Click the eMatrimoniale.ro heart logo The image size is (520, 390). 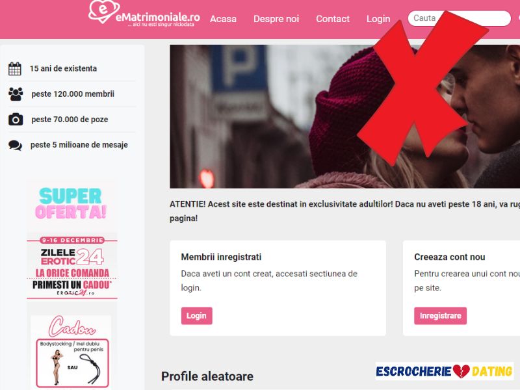pos(104,11)
